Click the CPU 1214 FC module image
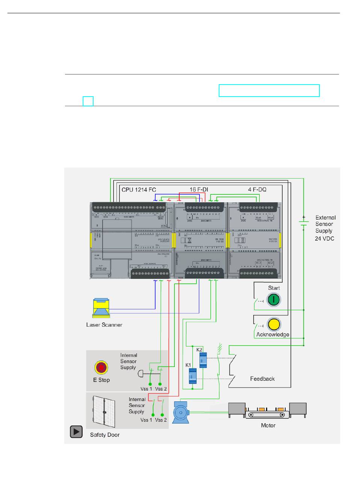Viewport: 357px width, 489px height. pos(132,241)
